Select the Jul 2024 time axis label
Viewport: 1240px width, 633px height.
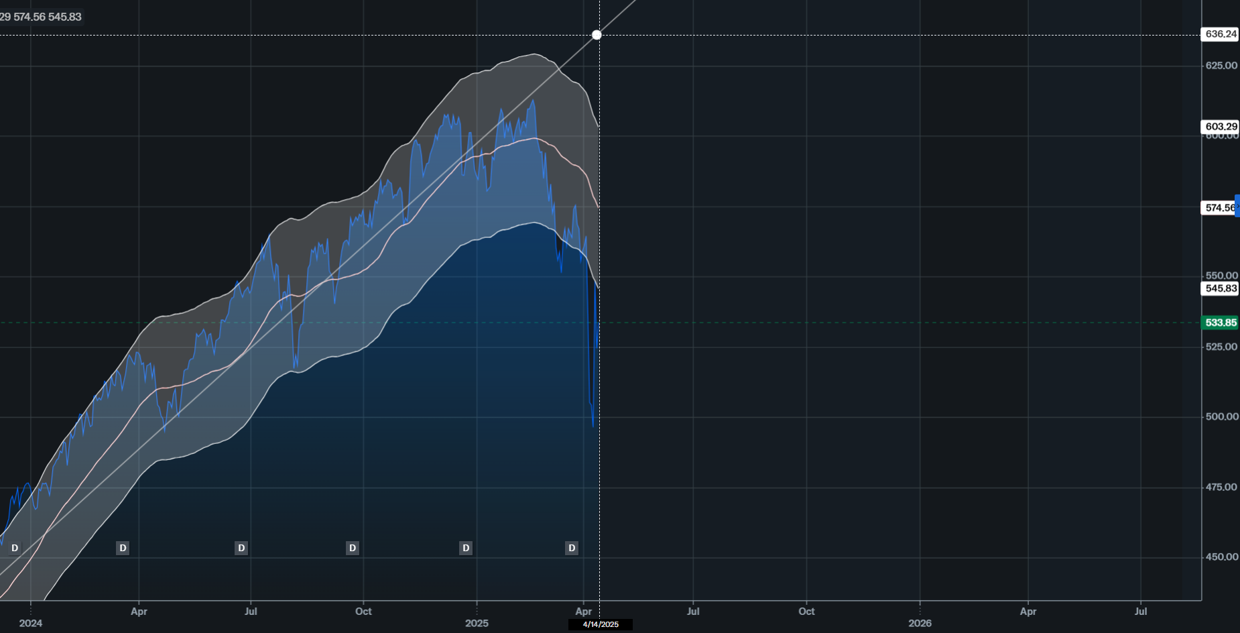[251, 612]
